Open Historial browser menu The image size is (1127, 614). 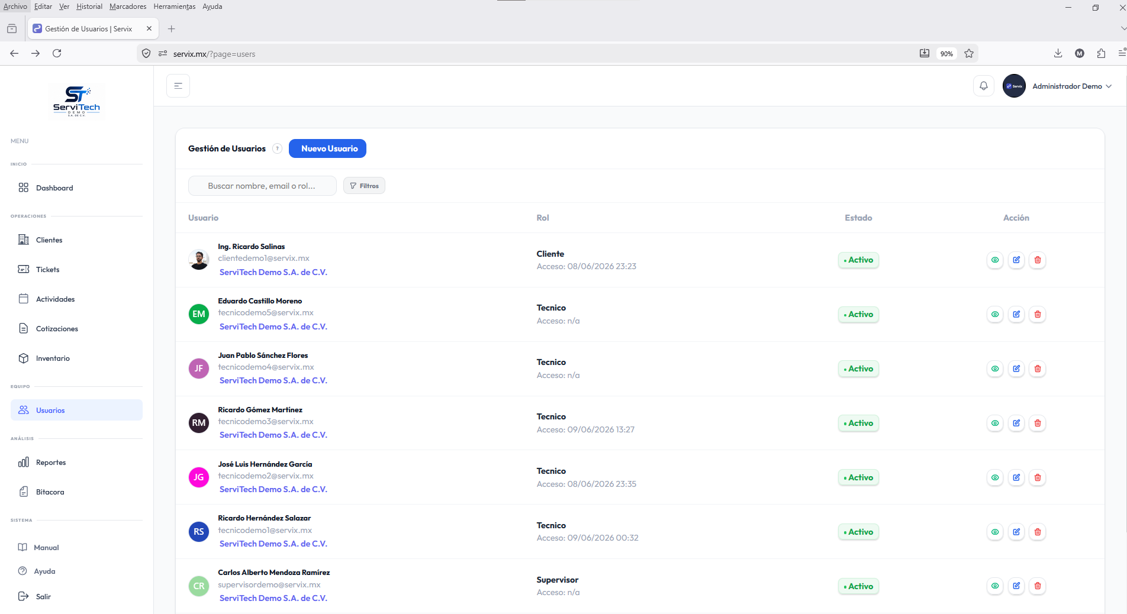coord(89,7)
